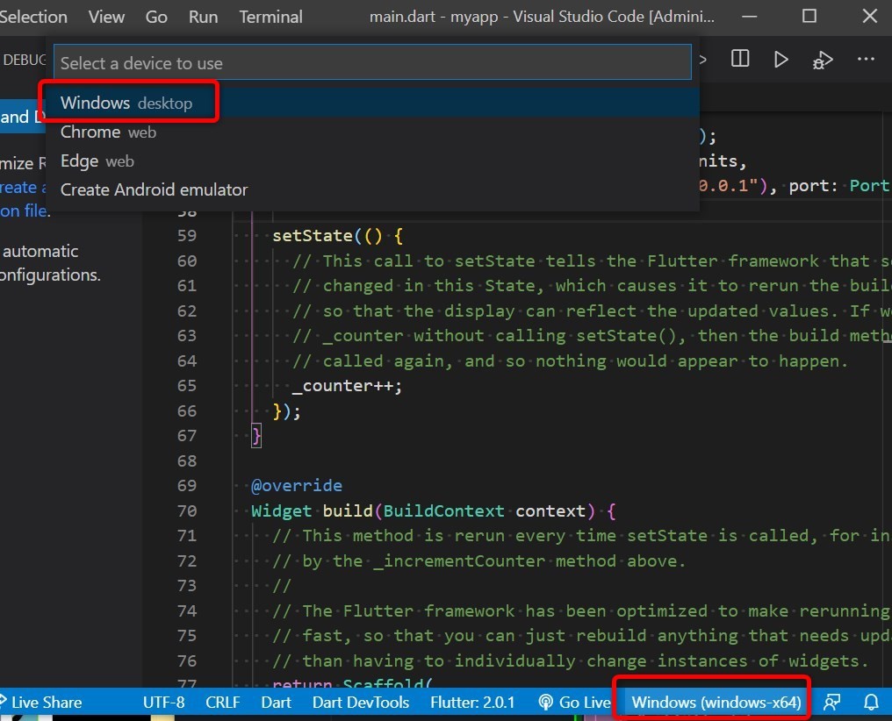Choose Create Android emulator option

tap(372, 189)
